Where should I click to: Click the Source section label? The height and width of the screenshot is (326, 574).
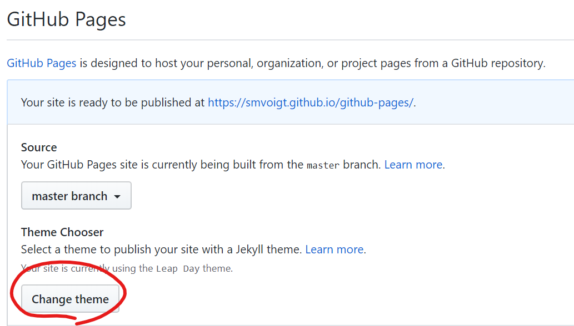tap(39, 147)
